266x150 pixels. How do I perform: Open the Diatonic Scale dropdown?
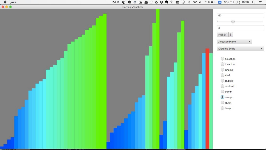[240, 48]
